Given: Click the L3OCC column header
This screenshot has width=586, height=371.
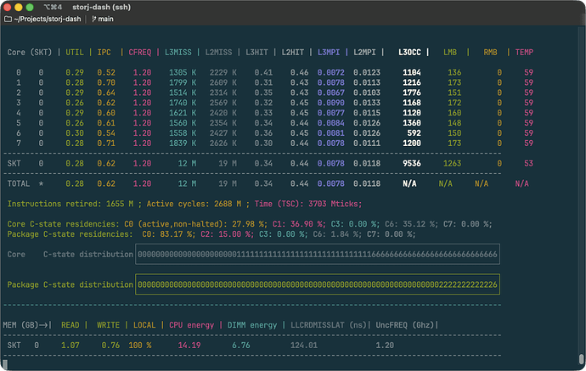Looking at the screenshot, I should (411, 52).
